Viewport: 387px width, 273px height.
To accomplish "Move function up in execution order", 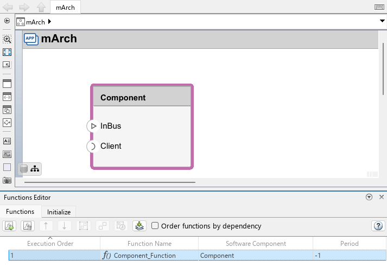I will (x=46, y=226).
